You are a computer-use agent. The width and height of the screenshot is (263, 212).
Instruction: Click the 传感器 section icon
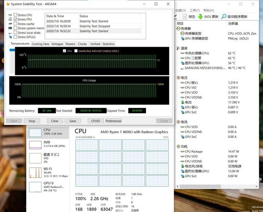(x=178, y=28)
